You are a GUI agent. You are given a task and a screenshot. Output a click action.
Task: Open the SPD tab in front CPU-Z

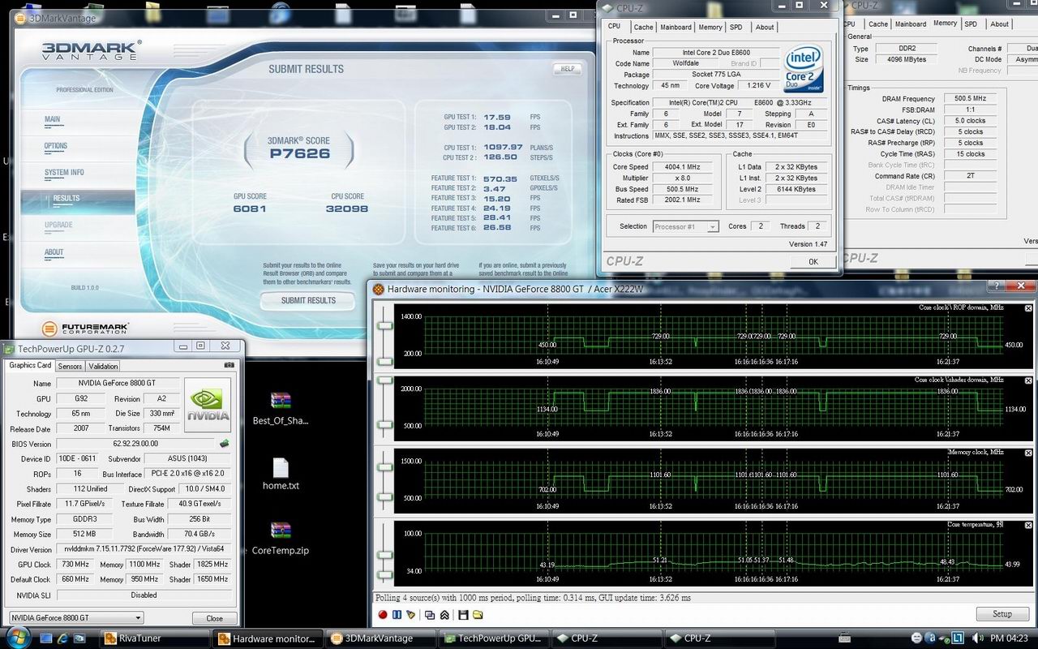coord(736,27)
